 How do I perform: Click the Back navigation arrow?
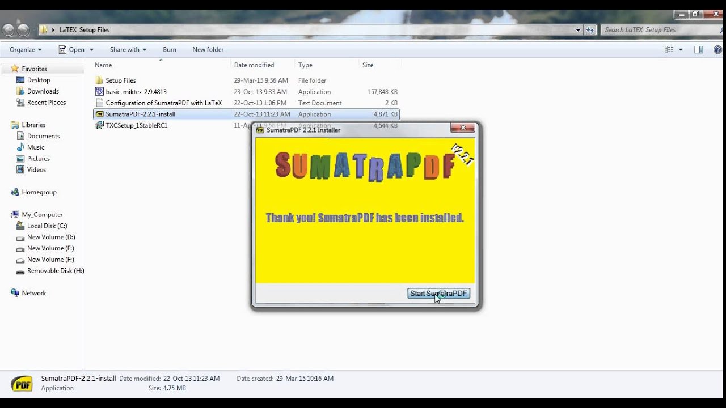pos(9,30)
